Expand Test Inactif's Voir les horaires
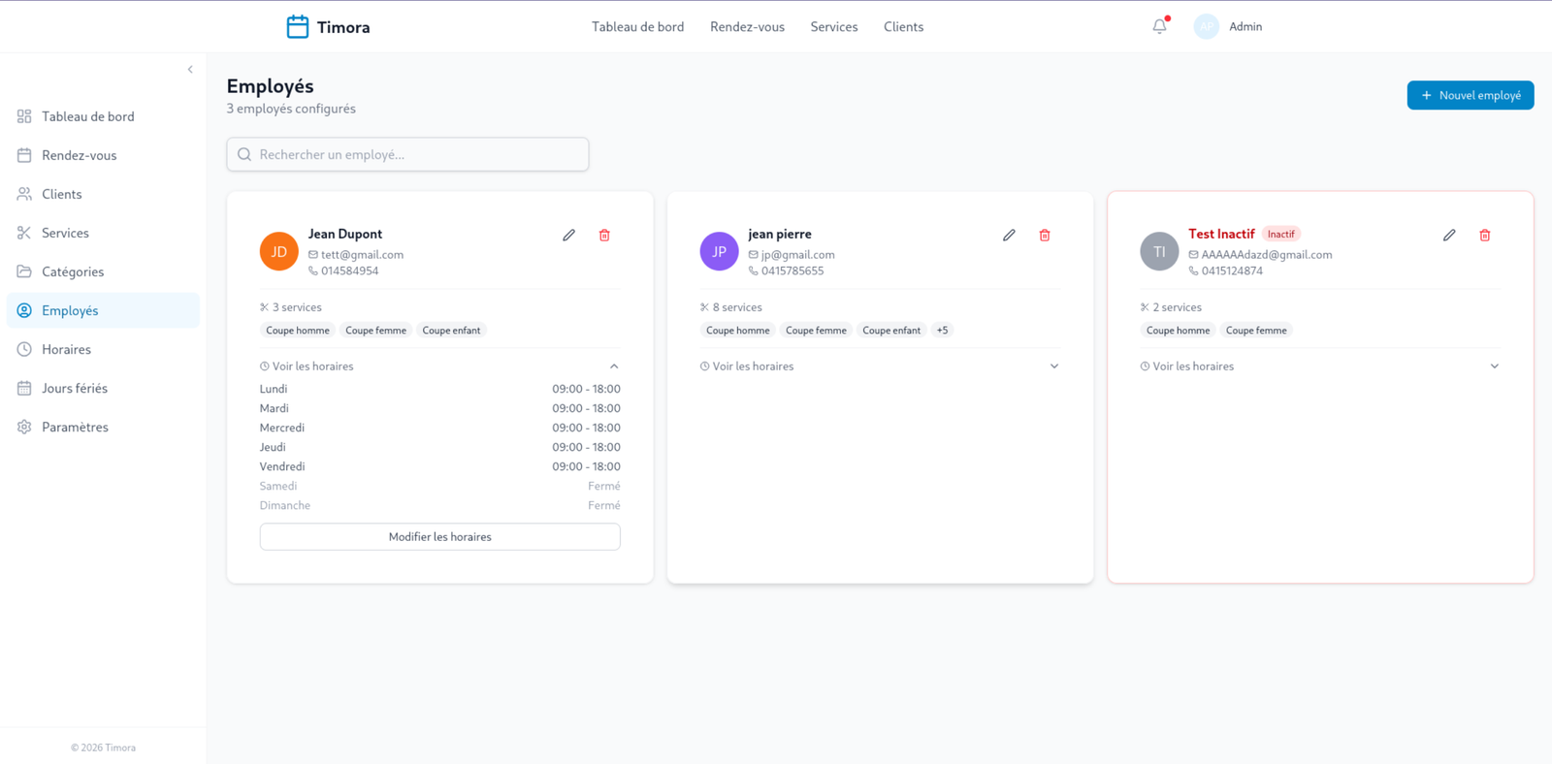 (x=1320, y=366)
